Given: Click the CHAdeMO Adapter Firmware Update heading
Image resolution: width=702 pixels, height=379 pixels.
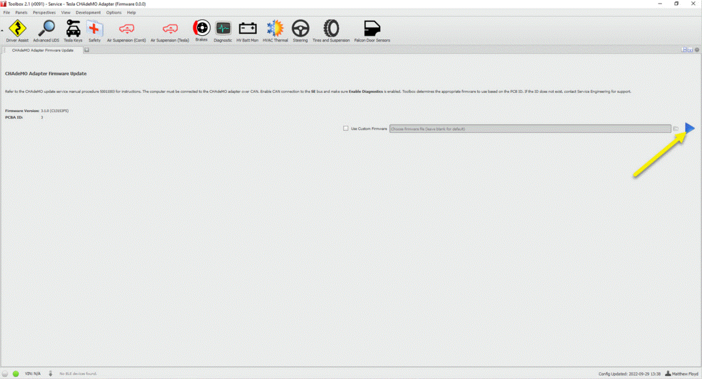Looking at the screenshot, I should coord(46,74).
